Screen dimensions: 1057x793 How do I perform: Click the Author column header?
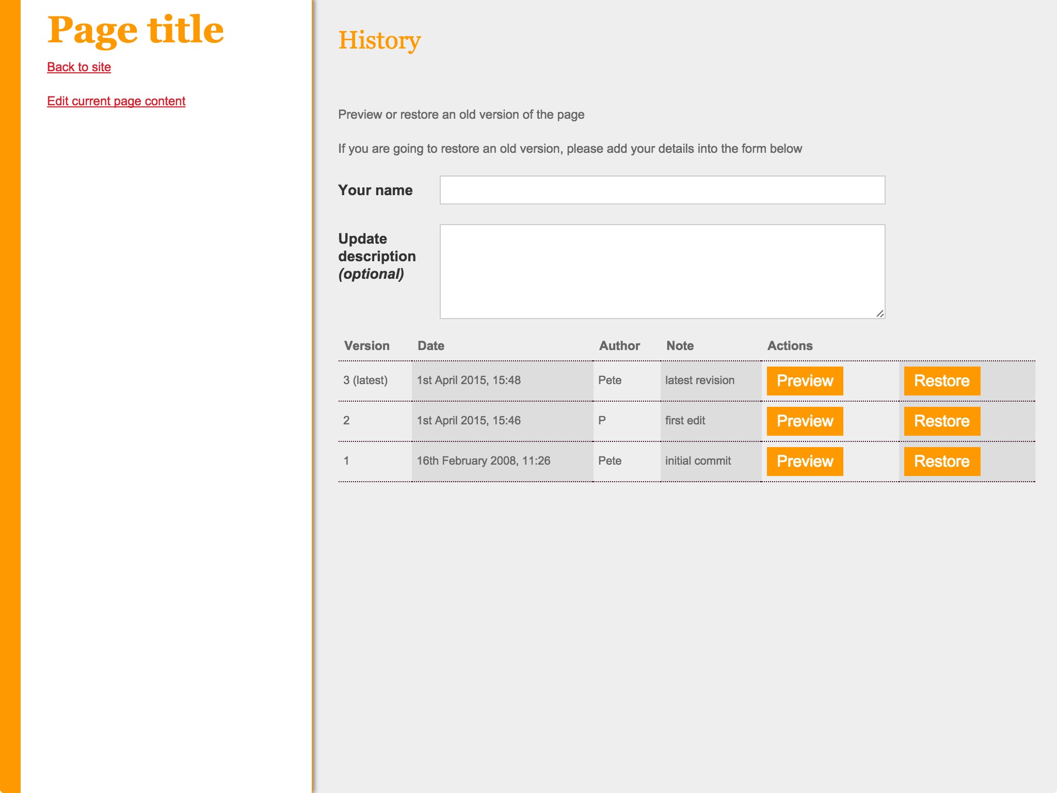(x=619, y=345)
